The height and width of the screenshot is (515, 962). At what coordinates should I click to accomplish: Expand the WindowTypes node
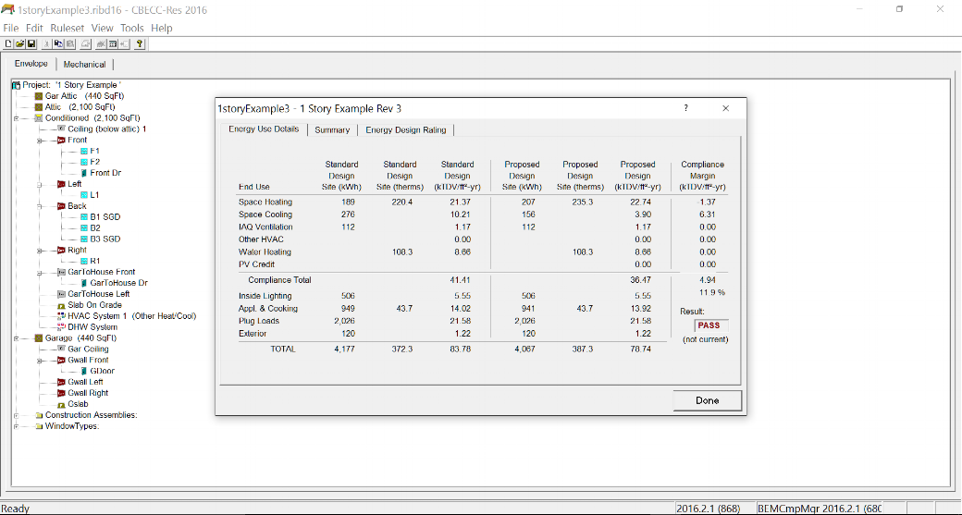coord(17,426)
